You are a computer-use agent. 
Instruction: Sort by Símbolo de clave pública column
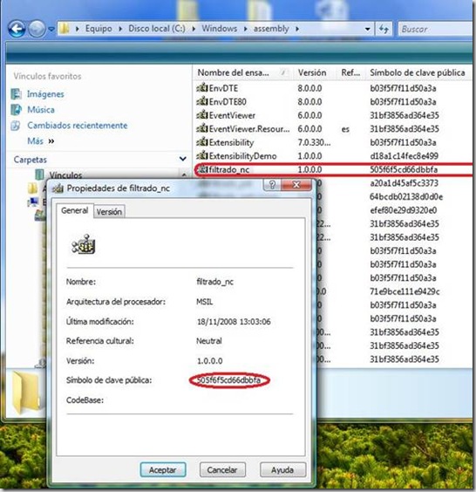(418, 72)
